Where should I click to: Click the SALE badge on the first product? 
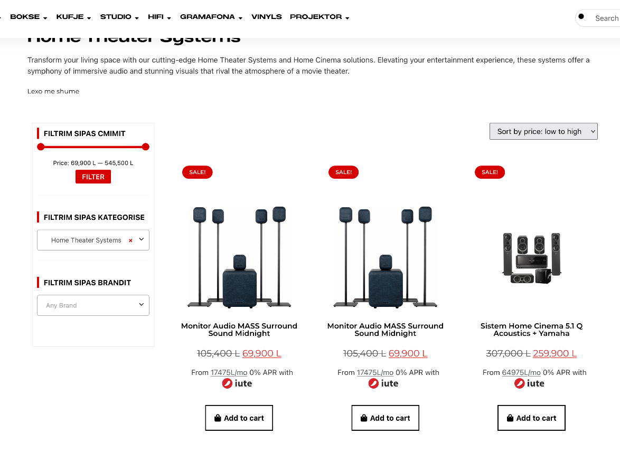click(197, 172)
